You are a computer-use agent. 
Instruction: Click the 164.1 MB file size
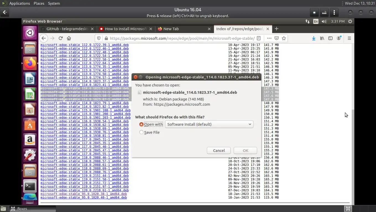pos(271,190)
